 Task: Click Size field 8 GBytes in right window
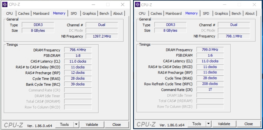click(x=171, y=30)
